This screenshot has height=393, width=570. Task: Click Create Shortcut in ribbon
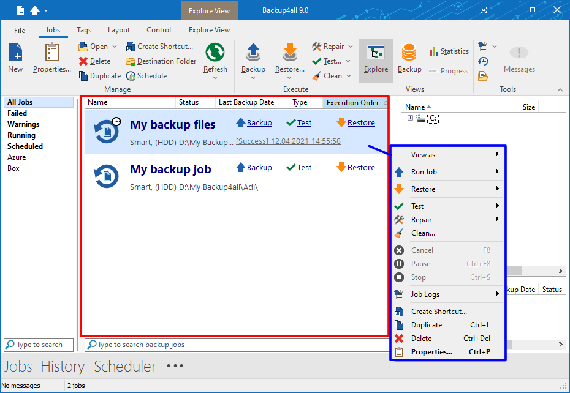pos(159,47)
